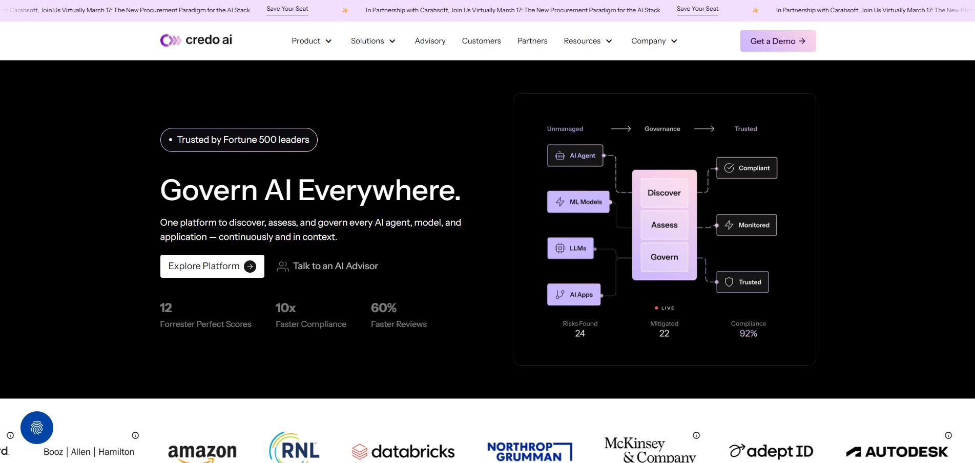This screenshot has width=975, height=463.
Task: Click the Explore Platform button
Action: pos(212,266)
